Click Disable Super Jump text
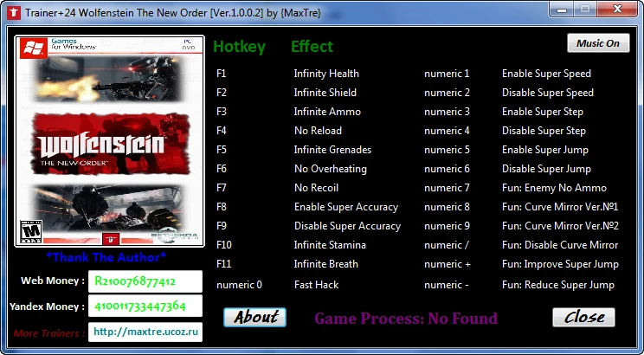The width and height of the screenshot is (644, 355). (x=546, y=169)
